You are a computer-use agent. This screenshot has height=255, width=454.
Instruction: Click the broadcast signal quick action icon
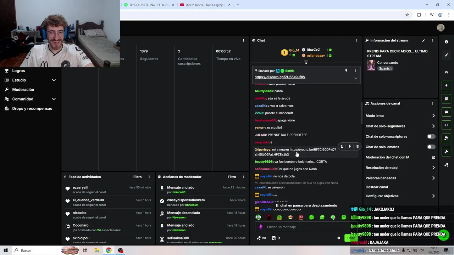pos(446,125)
